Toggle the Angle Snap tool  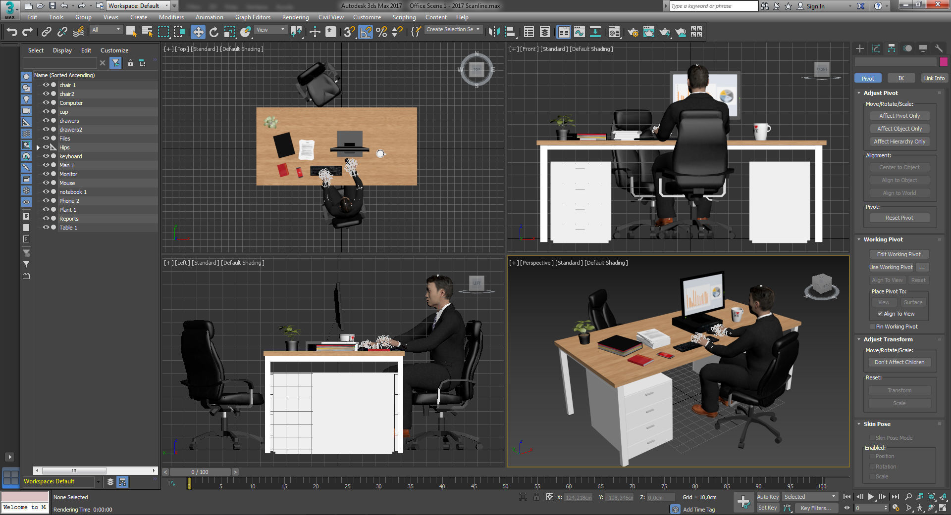tap(366, 32)
